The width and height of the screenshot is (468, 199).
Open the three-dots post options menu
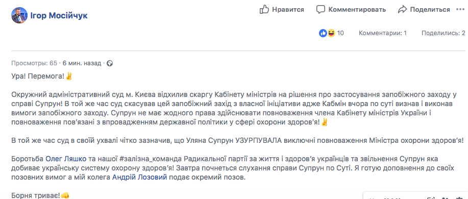click(x=460, y=10)
